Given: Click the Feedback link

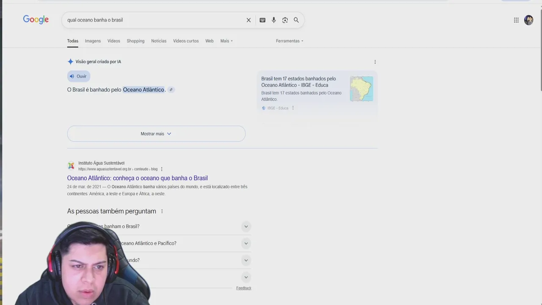Looking at the screenshot, I should (243, 288).
